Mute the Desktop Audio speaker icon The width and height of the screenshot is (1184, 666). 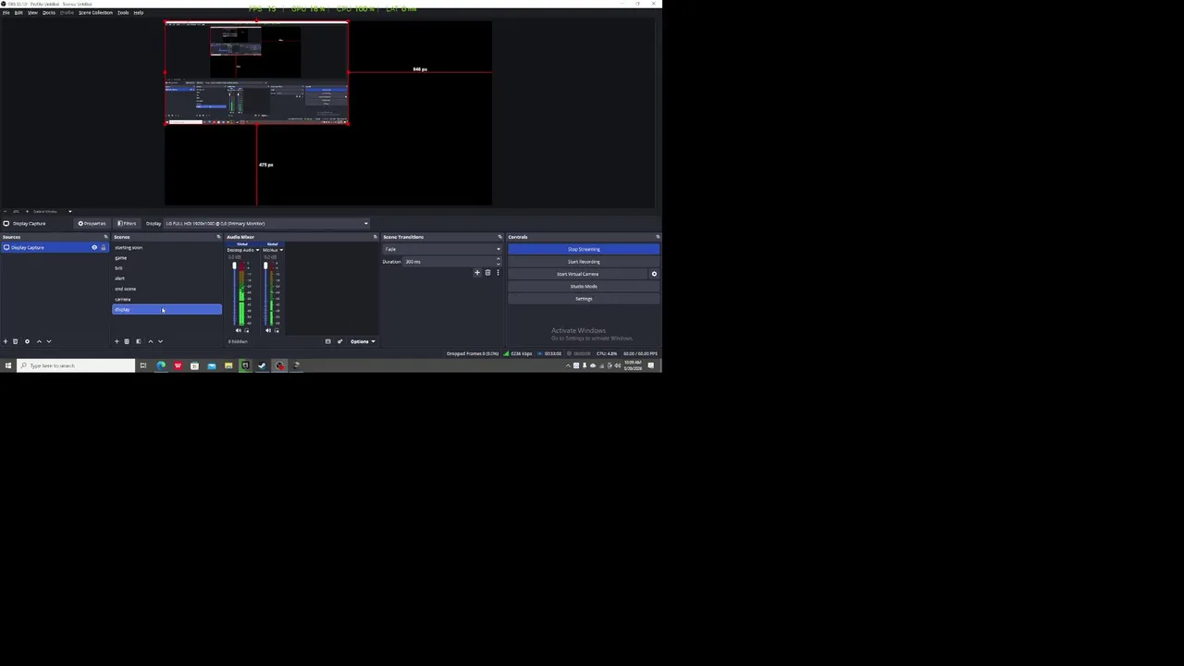pos(239,330)
